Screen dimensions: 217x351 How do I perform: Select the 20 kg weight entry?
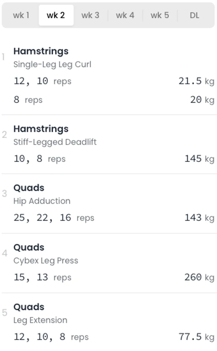(x=202, y=100)
